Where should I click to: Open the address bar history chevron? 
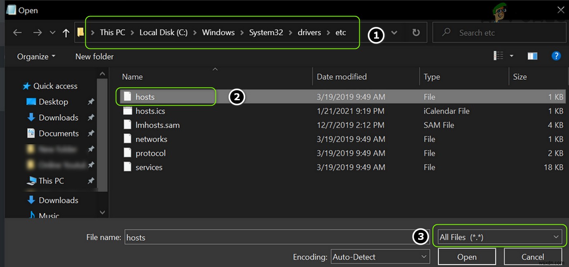[394, 32]
